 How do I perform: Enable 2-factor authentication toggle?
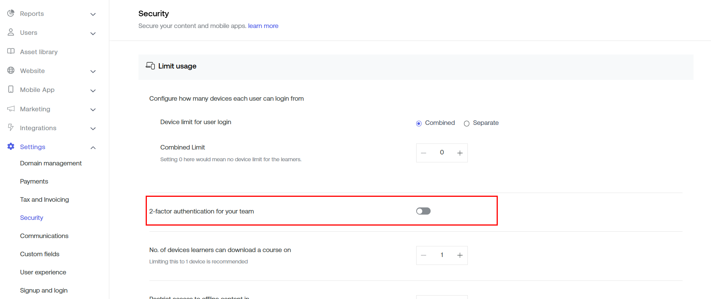[x=423, y=211]
